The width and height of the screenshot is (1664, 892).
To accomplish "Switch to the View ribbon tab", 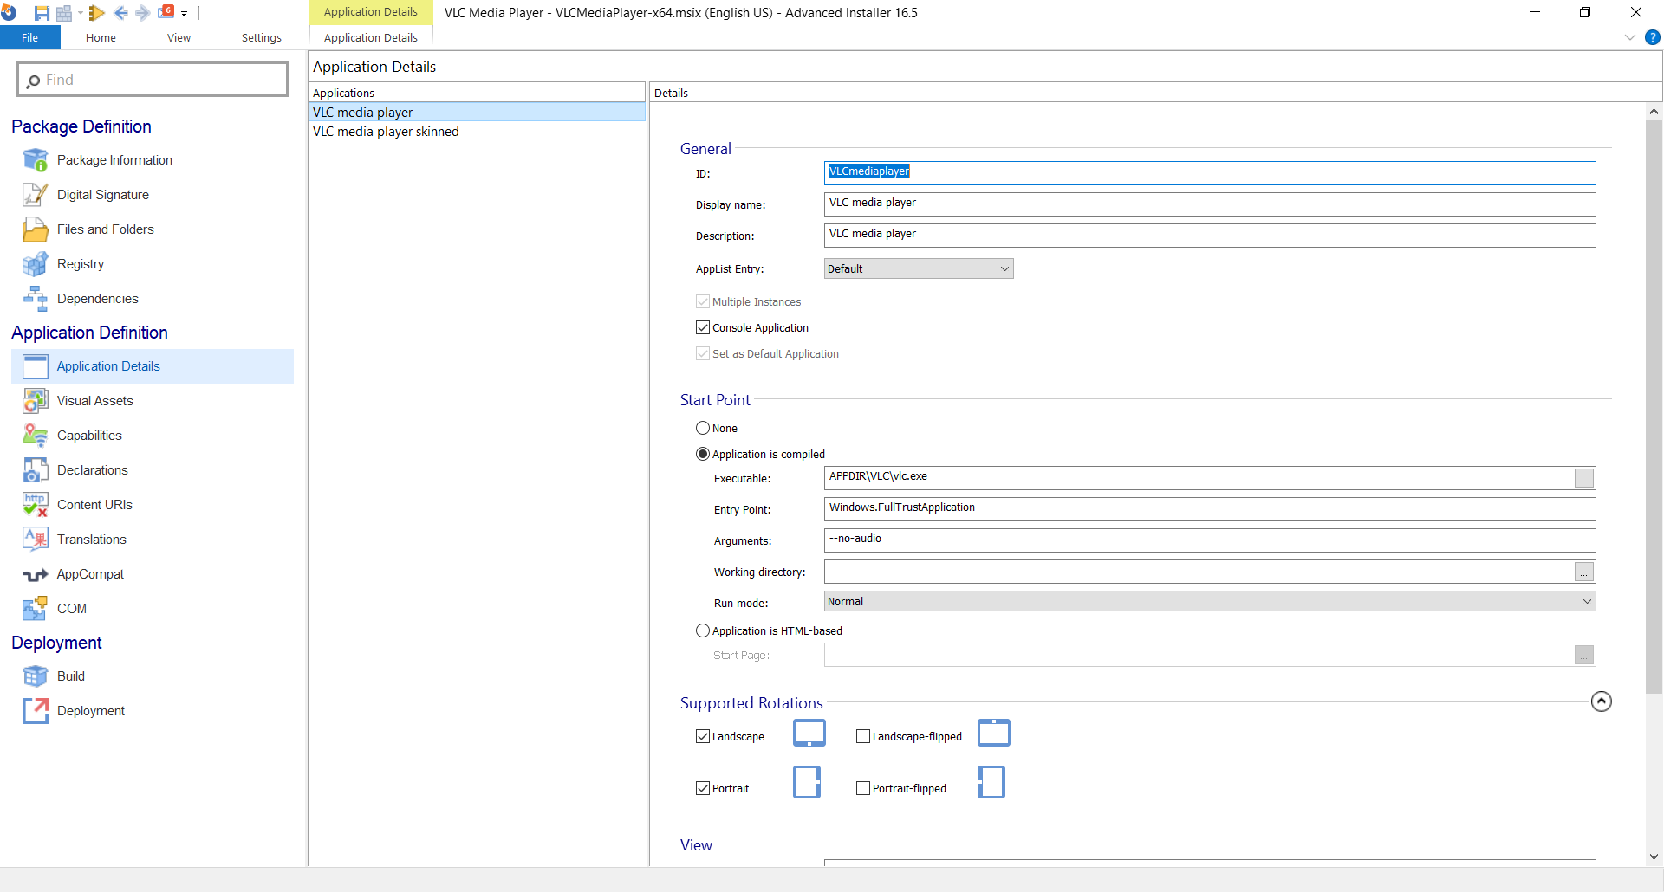I will point(179,37).
